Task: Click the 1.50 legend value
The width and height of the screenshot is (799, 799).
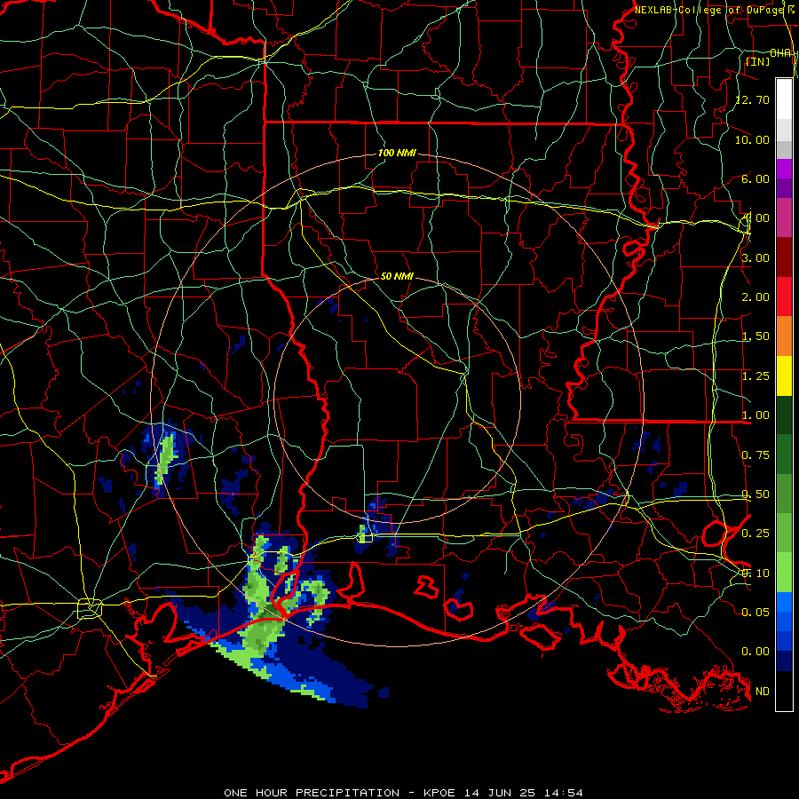Action: [x=755, y=336]
